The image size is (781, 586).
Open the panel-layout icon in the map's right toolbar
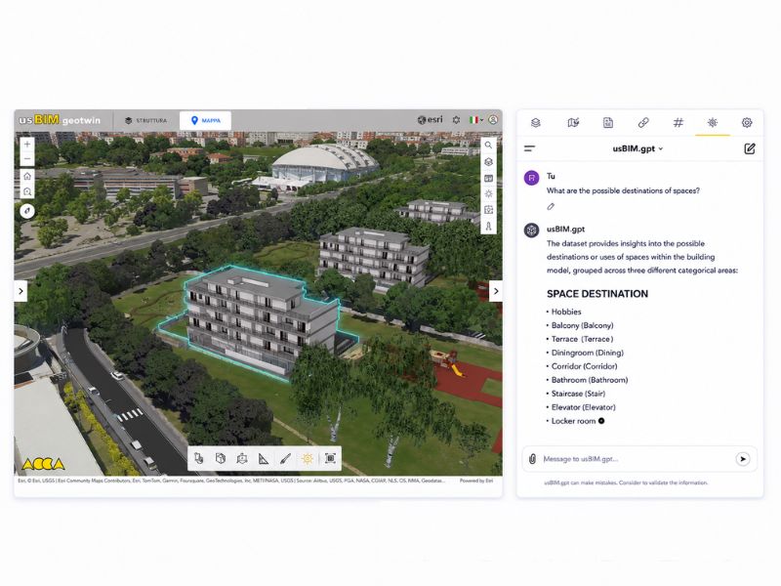click(489, 178)
